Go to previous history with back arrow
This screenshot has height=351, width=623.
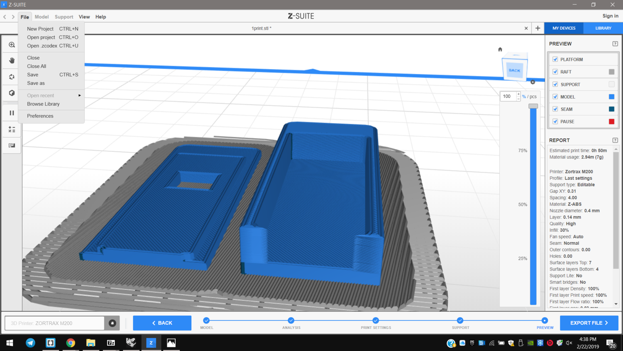point(5,17)
